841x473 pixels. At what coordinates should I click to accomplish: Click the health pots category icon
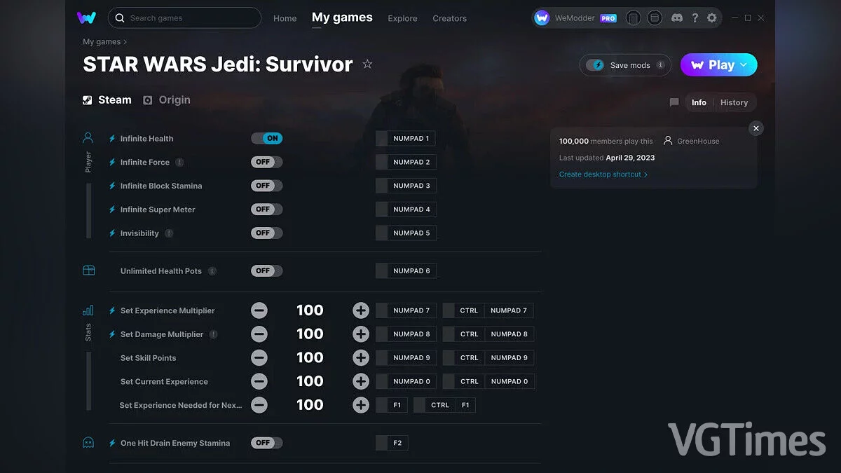point(88,270)
